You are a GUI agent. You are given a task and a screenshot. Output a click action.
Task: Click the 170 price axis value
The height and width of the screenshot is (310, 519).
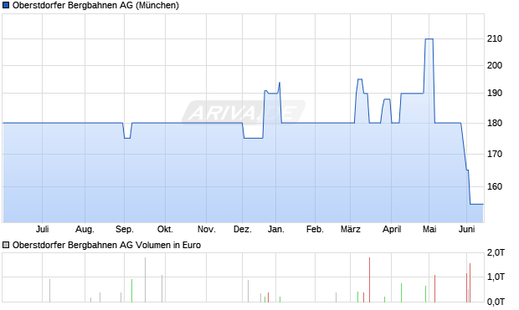tap(495, 154)
